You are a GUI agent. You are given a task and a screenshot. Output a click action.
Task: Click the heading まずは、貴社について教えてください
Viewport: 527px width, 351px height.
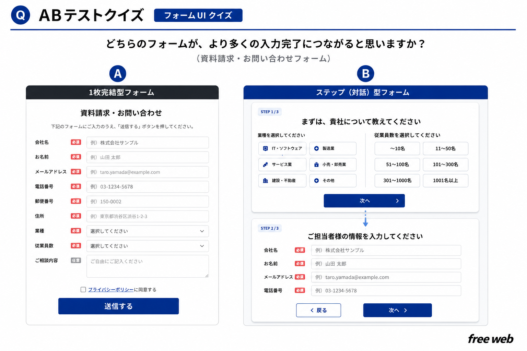click(x=361, y=122)
